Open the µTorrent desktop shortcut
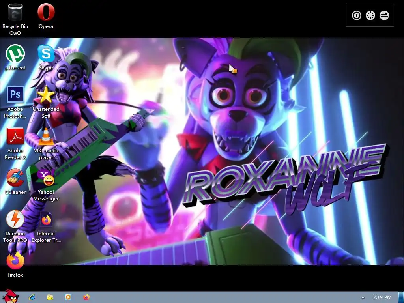 [15, 58]
